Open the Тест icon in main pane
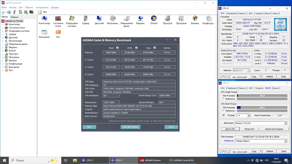Image resolution: width=292 pixels, height=164 pixels. point(58,34)
